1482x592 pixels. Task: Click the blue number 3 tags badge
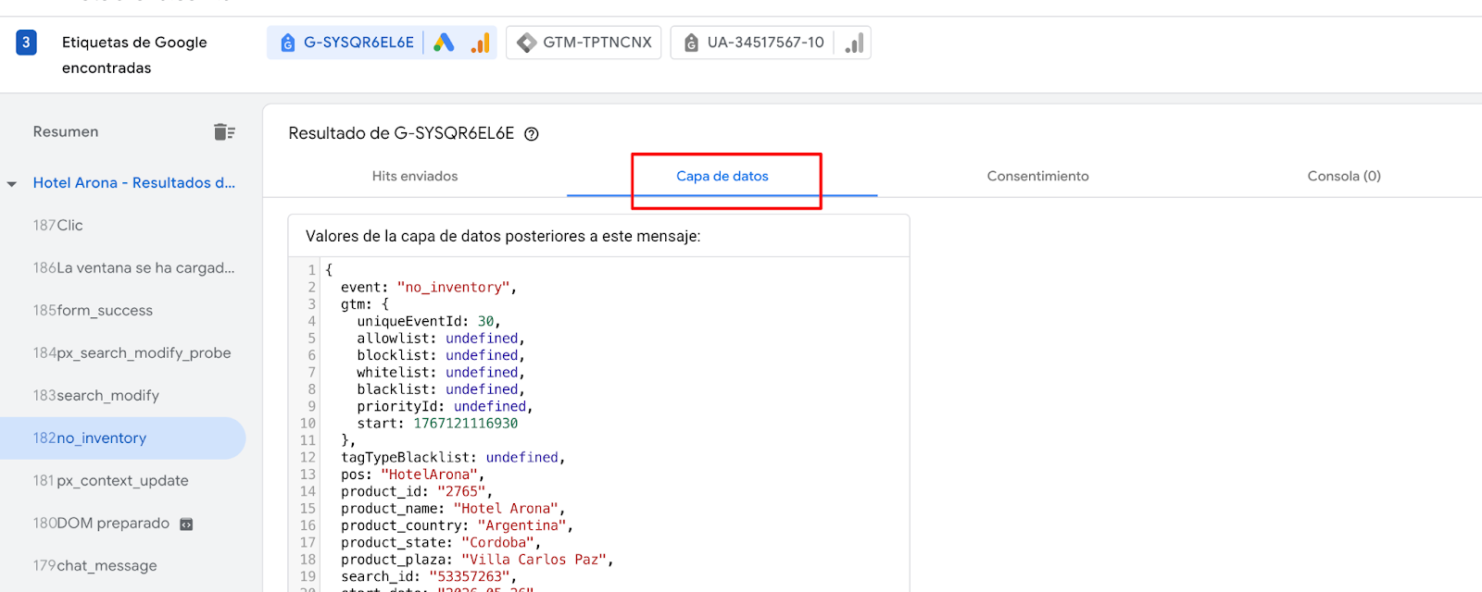[x=26, y=43]
